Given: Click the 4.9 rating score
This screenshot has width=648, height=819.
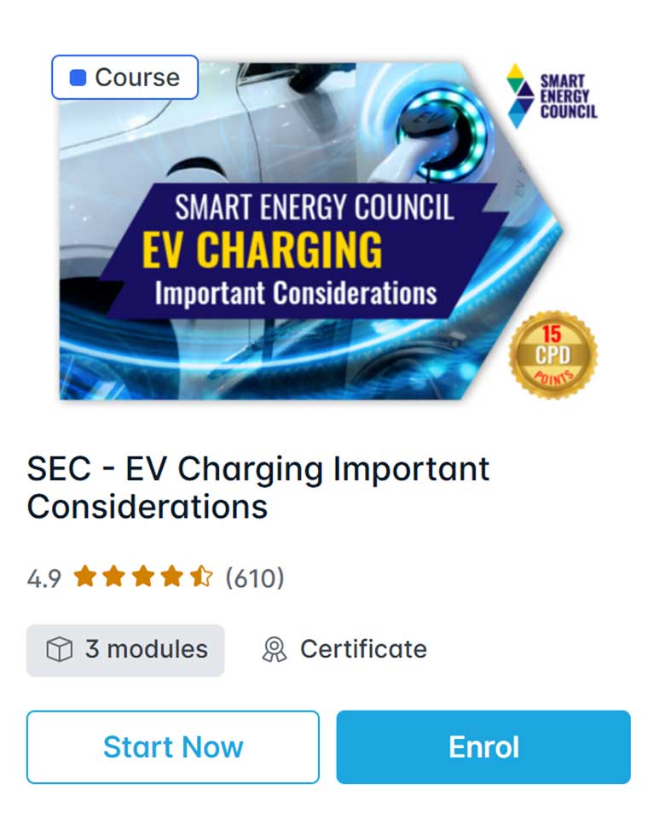Looking at the screenshot, I should point(44,578).
